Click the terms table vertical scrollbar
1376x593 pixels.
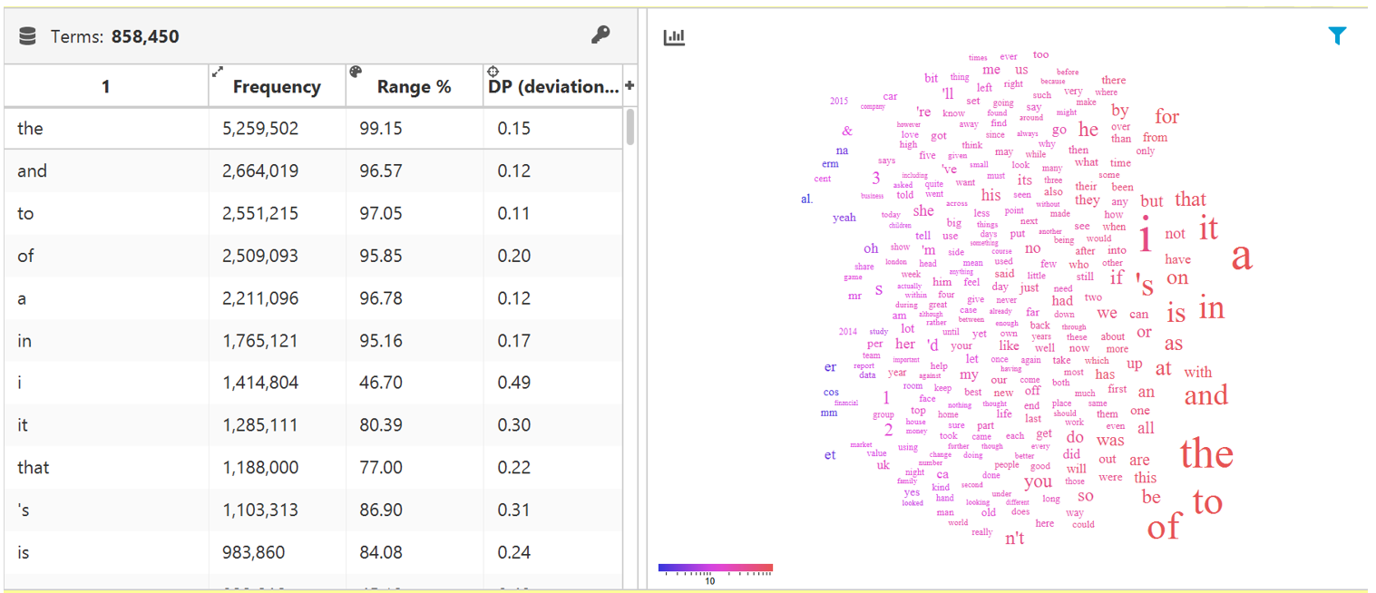tap(629, 127)
